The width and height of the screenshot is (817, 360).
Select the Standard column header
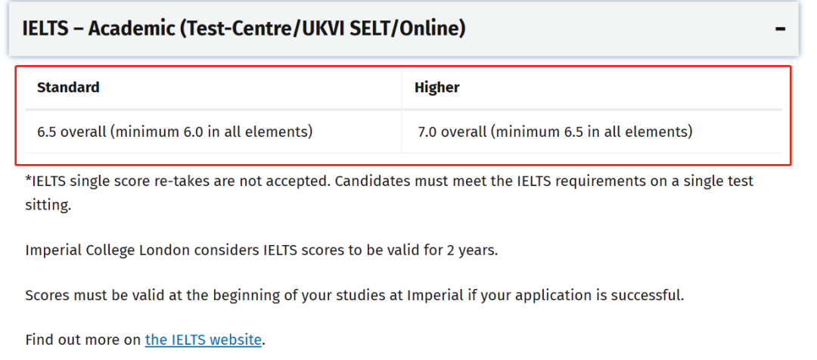coord(68,88)
